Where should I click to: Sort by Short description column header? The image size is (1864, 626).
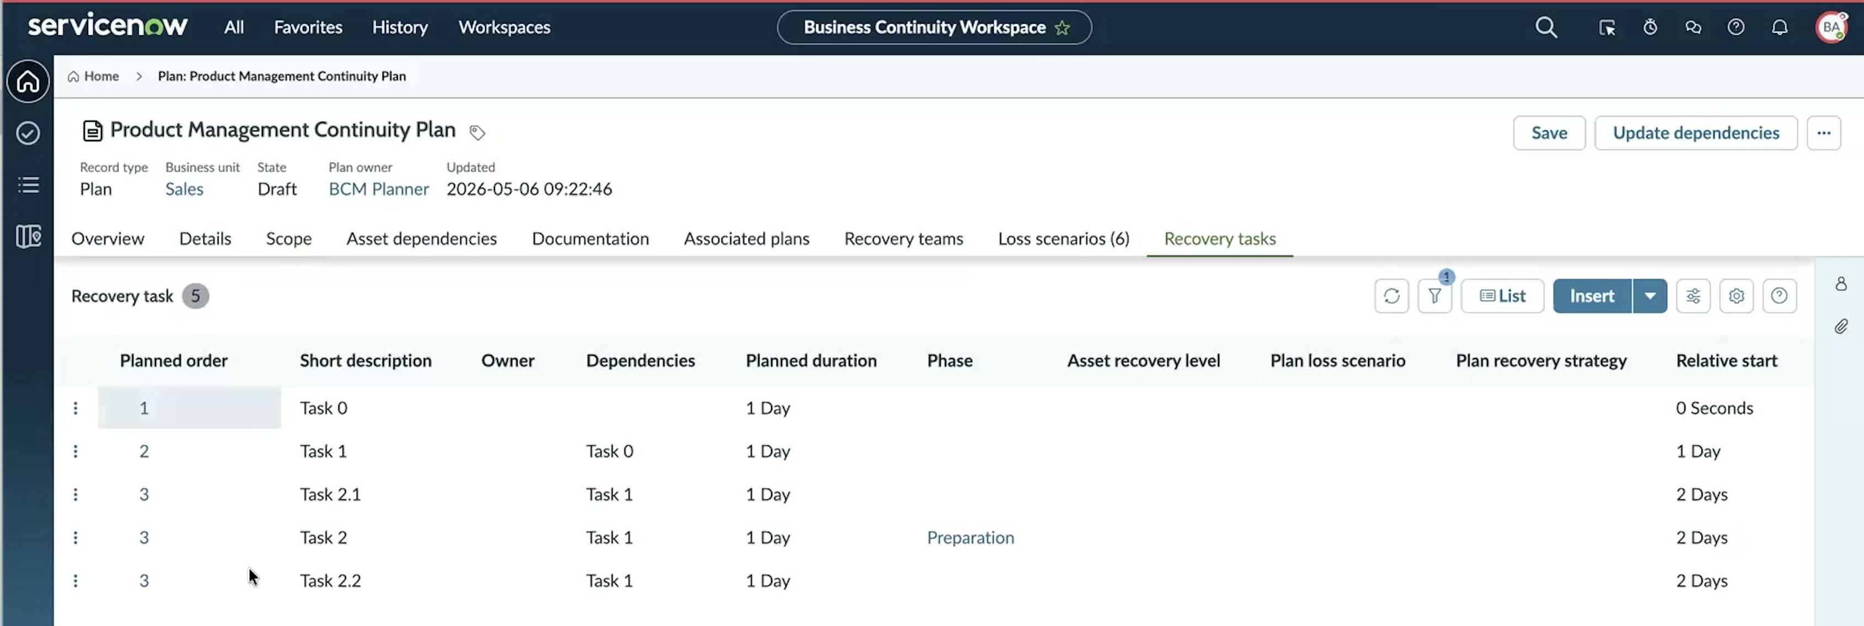point(365,360)
